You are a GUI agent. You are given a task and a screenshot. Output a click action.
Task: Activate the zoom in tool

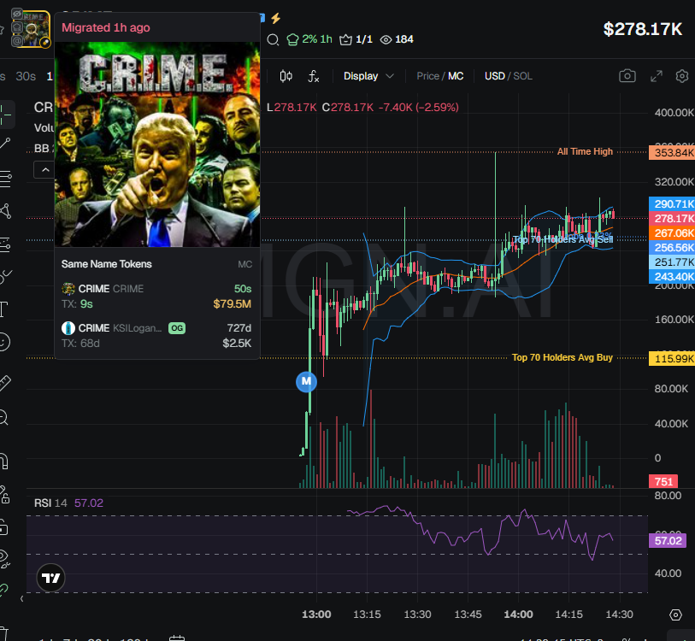click(4, 417)
